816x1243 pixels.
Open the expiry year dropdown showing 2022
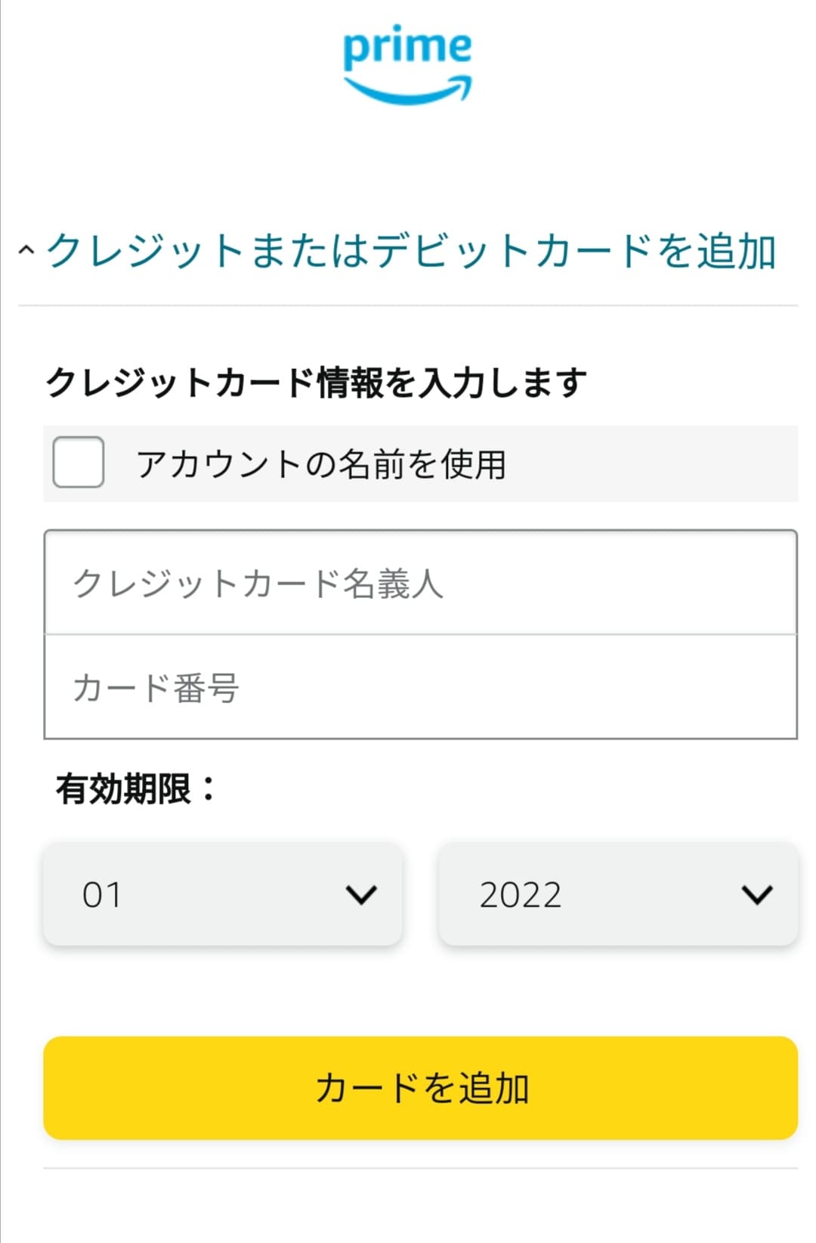pos(618,894)
